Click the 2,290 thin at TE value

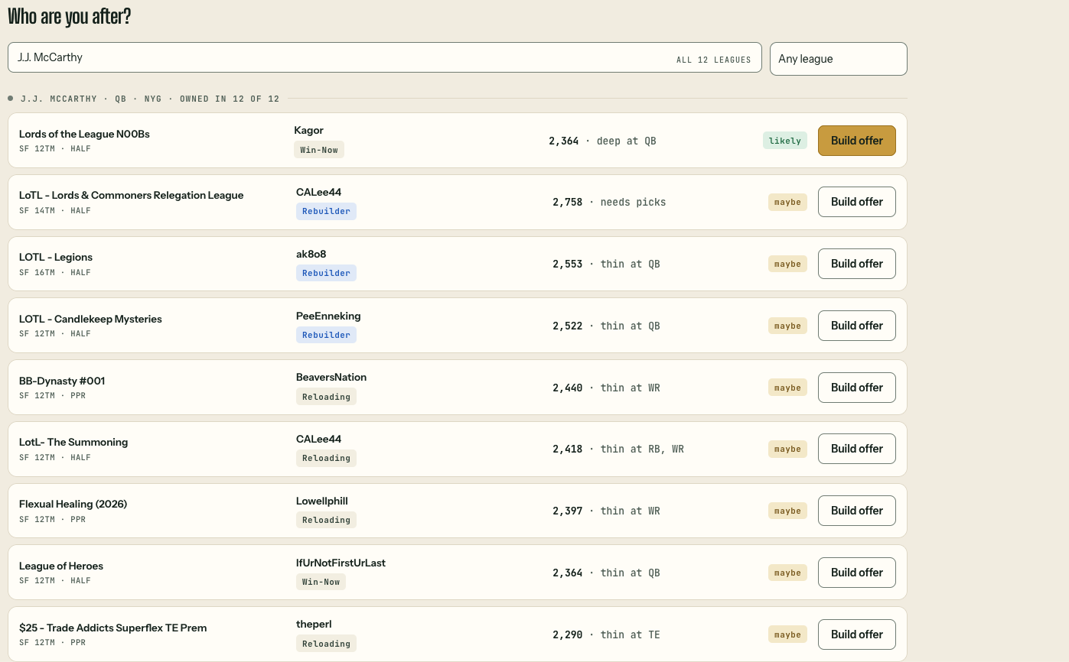tap(606, 634)
